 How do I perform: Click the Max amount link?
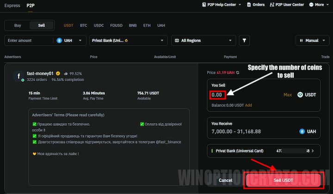[x=287, y=95]
